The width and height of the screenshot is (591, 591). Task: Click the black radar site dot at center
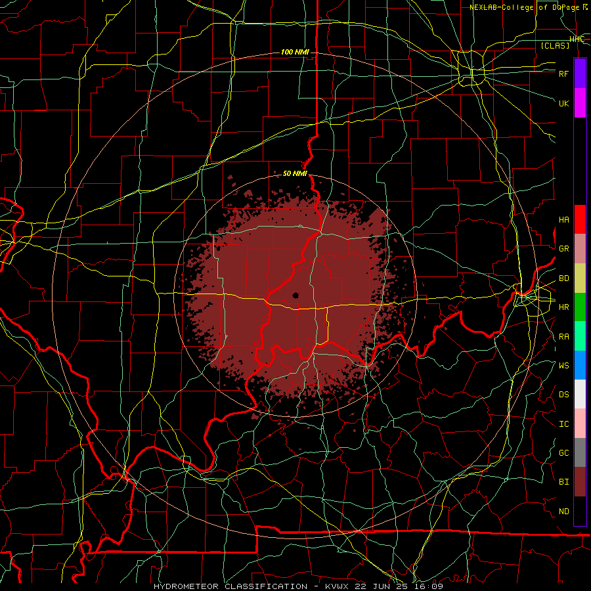click(296, 295)
